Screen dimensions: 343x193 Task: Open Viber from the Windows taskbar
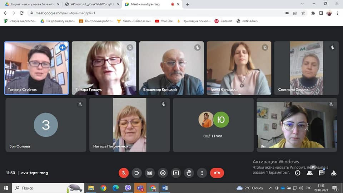[128, 188]
